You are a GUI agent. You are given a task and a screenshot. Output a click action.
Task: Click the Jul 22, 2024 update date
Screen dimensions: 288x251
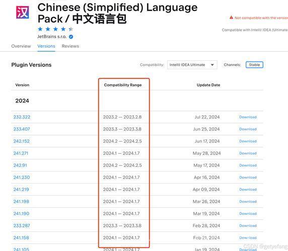tap(207, 117)
